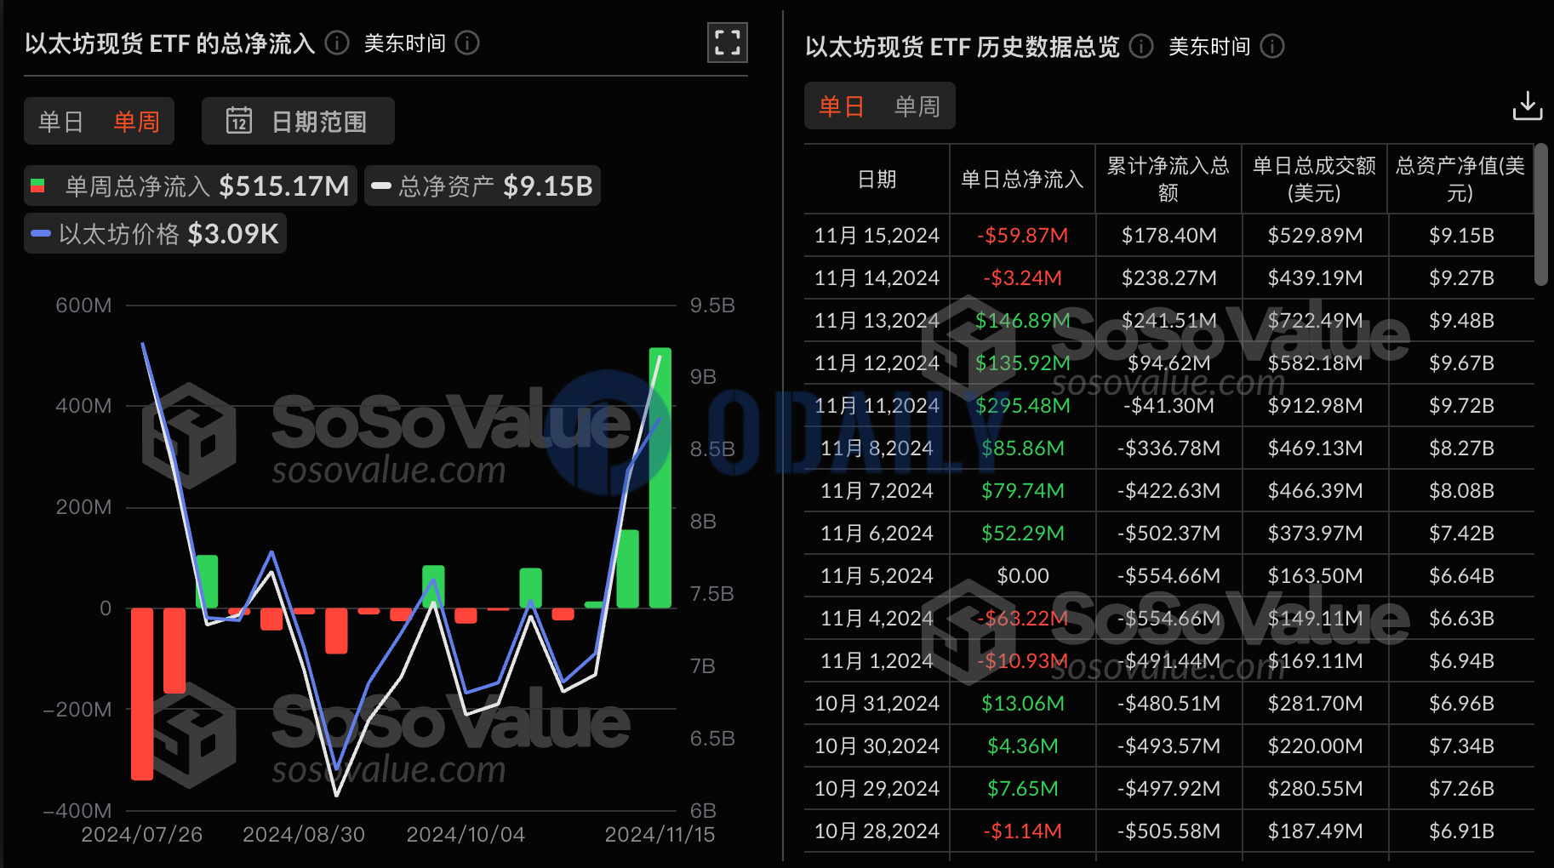Open the 日期范围 date range picker
Viewport: 1554px width, 868px height.
(x=298, y=121)
